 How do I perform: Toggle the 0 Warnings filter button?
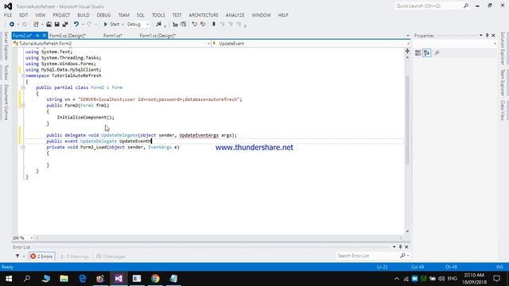74,256
